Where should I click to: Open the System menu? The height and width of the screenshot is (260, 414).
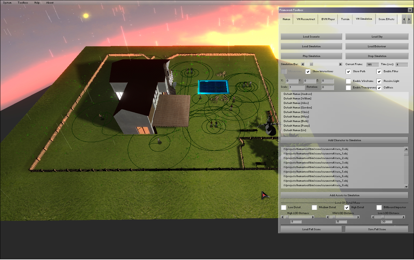pos(7,3)
